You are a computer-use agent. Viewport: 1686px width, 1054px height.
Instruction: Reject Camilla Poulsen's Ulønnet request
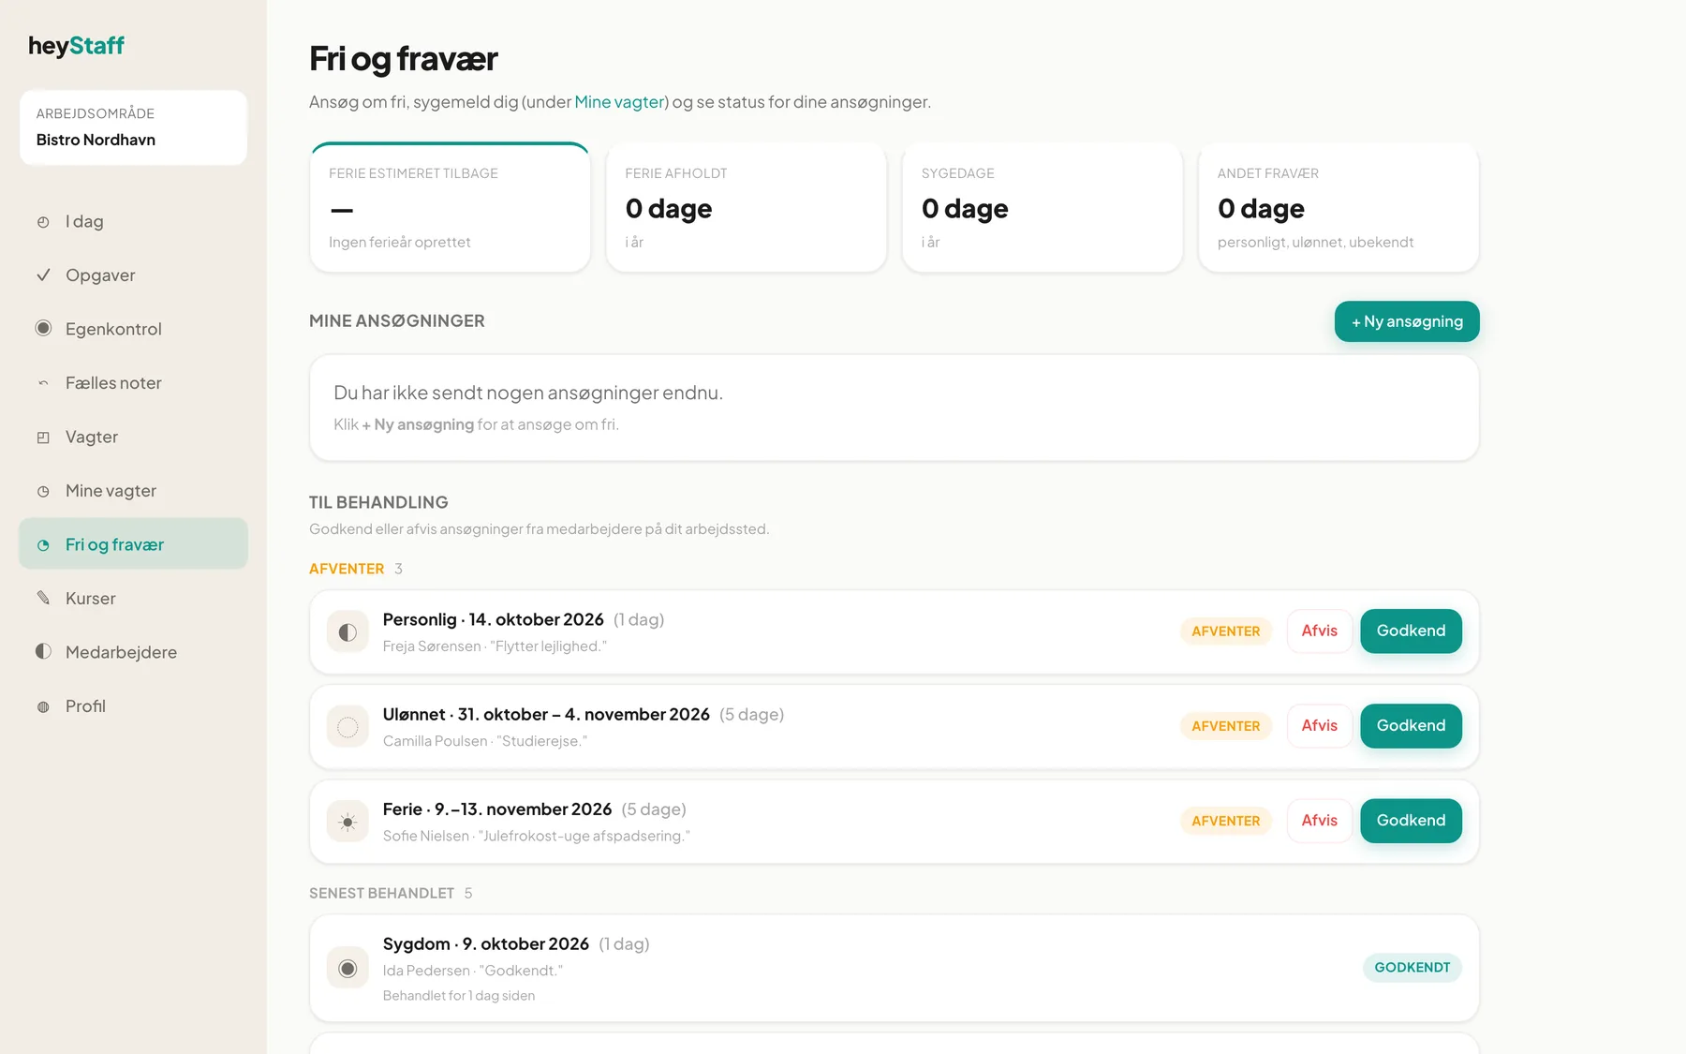1319,726
